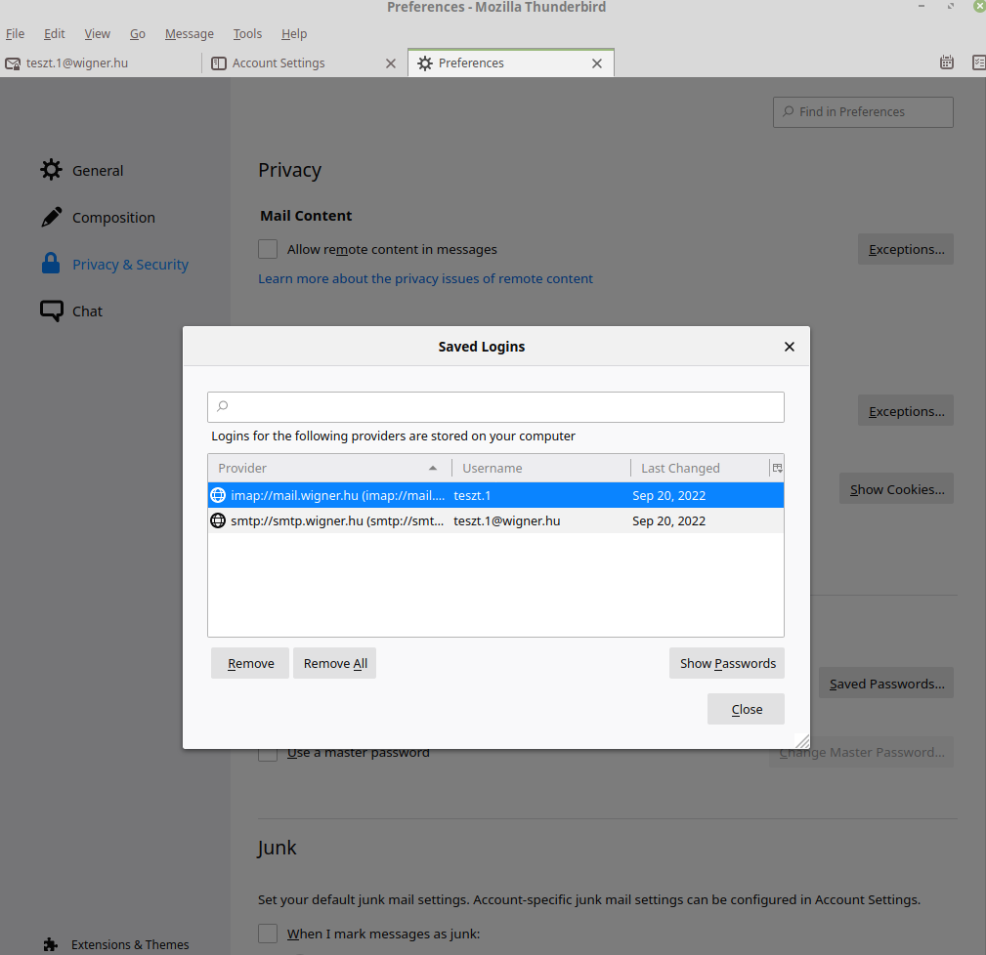Image resolution: width=986 pixels, height=955 pixels.
Task: Open the General gear icon in sidebar
Action: click(51, 170)
